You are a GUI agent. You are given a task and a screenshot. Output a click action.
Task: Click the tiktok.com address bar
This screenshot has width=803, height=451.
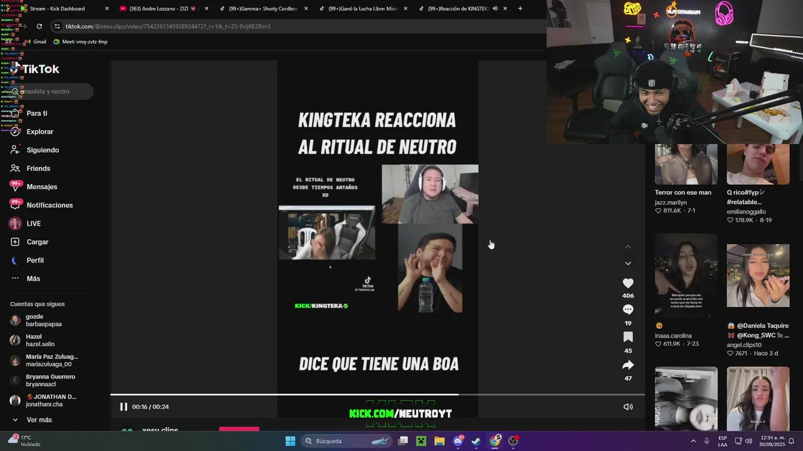tap(297, 26)
